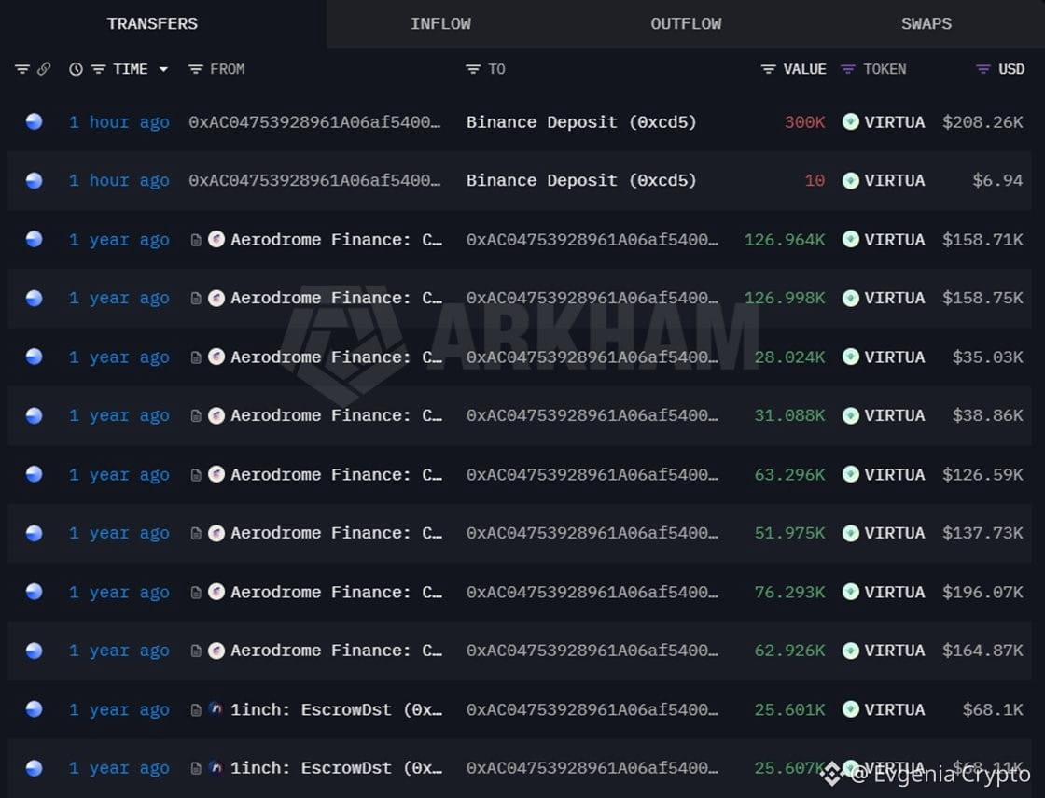1045x798 pixels.
Task: Click contract icon in the 126.998K row
Action: coord(196,298)
